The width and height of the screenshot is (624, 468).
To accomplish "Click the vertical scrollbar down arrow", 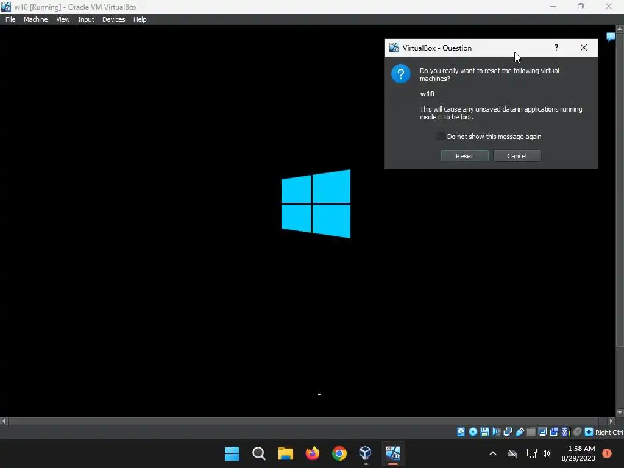I will 620,413.
